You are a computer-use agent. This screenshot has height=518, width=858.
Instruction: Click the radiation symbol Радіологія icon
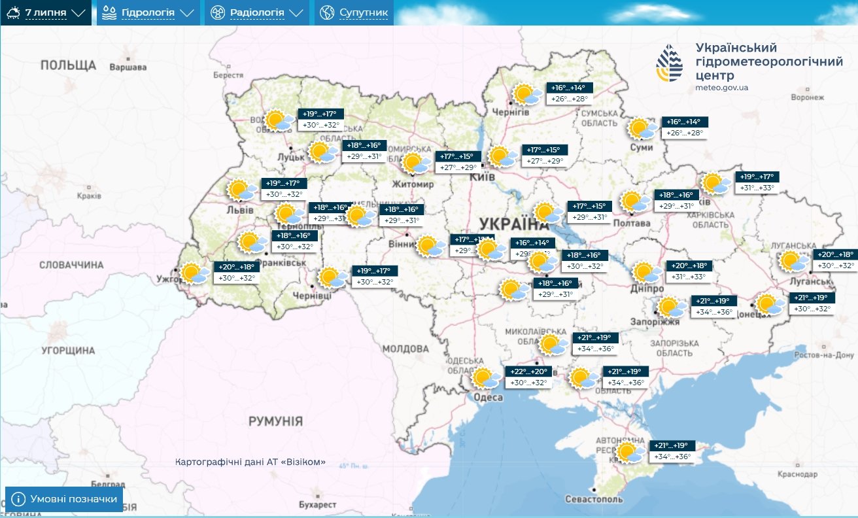tap(217, 12)
